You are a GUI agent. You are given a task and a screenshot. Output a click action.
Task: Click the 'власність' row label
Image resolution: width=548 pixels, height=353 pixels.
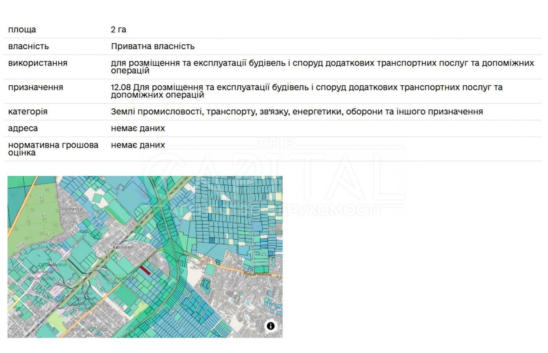29,47
